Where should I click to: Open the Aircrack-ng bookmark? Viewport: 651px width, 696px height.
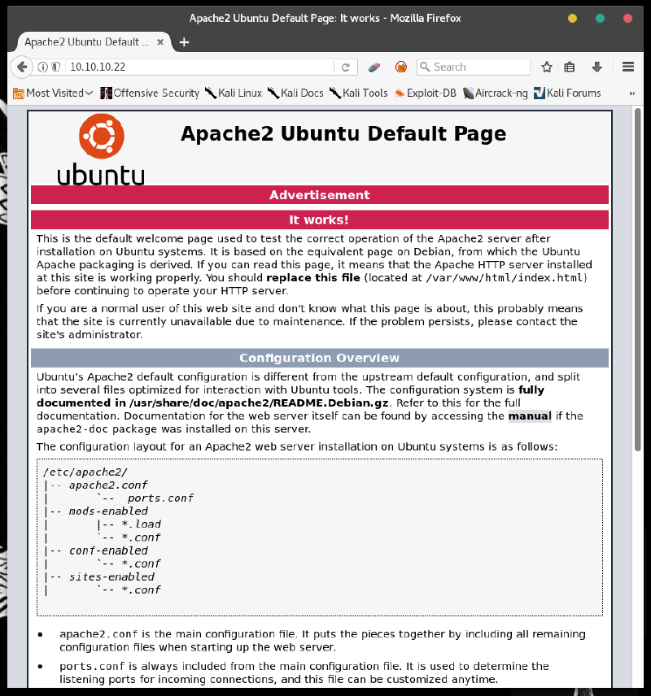pyautogui.click(x=495, y=93)
